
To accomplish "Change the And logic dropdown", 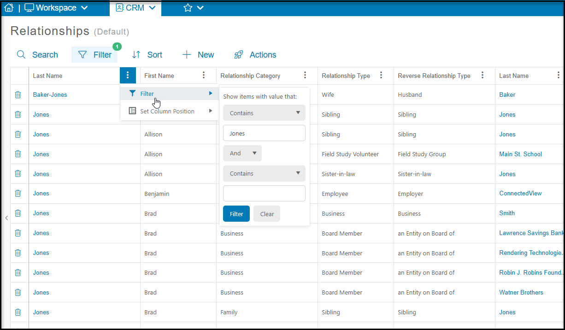I will [242, 153].
